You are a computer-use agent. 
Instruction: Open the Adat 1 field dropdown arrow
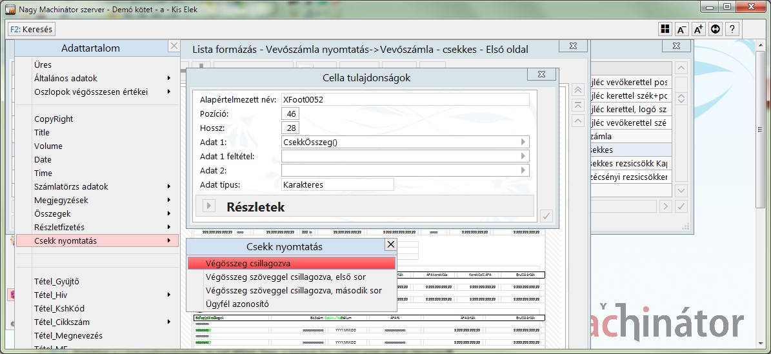tap(523, 142)
